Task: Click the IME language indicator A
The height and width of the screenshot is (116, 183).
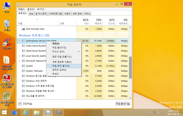Action: [163, 113]
